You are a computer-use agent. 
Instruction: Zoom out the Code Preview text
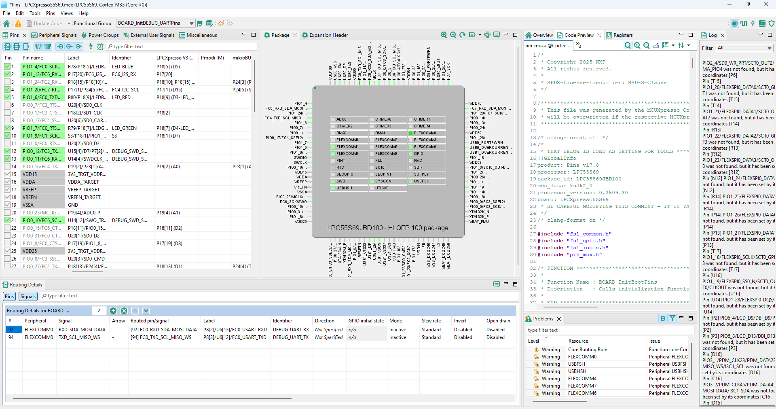tap(647, 45)
